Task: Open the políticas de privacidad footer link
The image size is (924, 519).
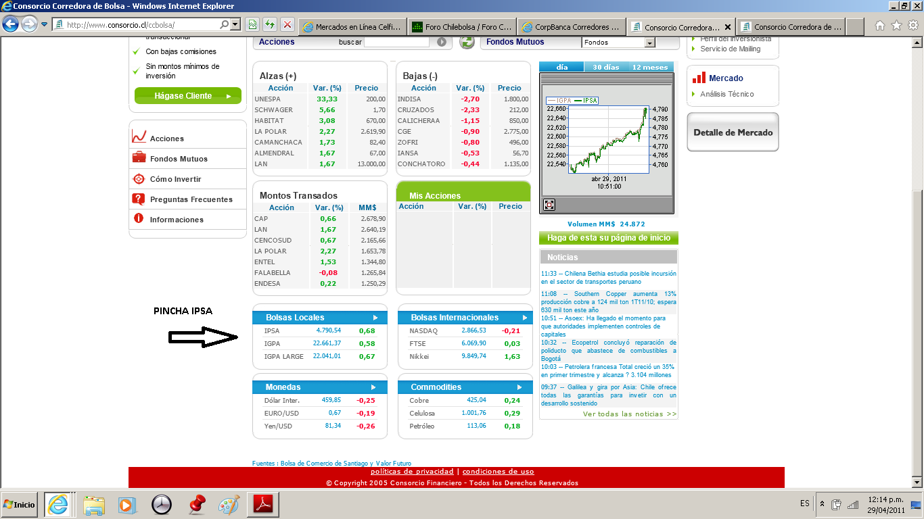Action: (412, 472)
